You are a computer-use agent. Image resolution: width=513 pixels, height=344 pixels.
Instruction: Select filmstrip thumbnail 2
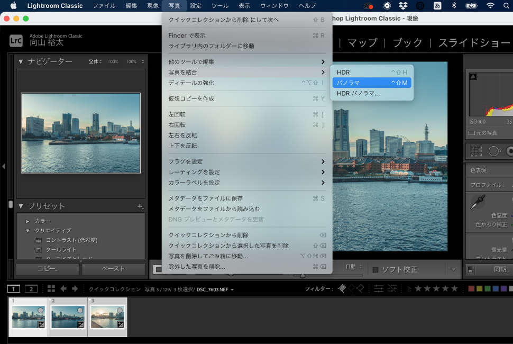(x=68, y=317)
